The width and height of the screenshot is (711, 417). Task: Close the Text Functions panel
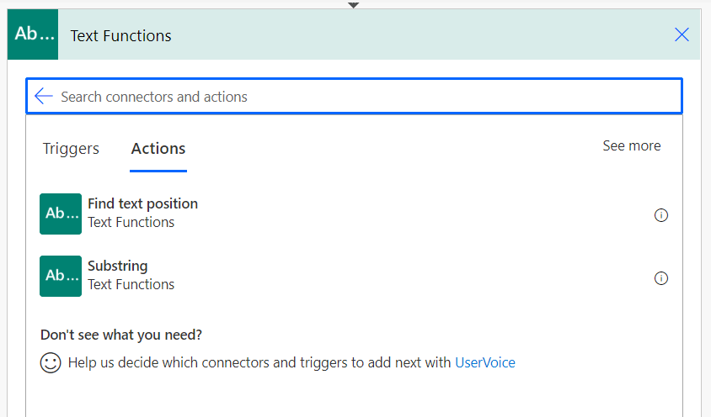click(682, 34)
